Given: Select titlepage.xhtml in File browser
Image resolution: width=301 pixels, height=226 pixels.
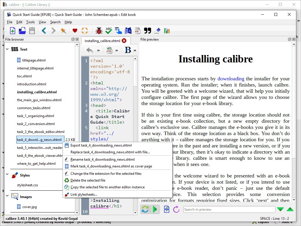Looking at the screenshot, I should point(34,60).
